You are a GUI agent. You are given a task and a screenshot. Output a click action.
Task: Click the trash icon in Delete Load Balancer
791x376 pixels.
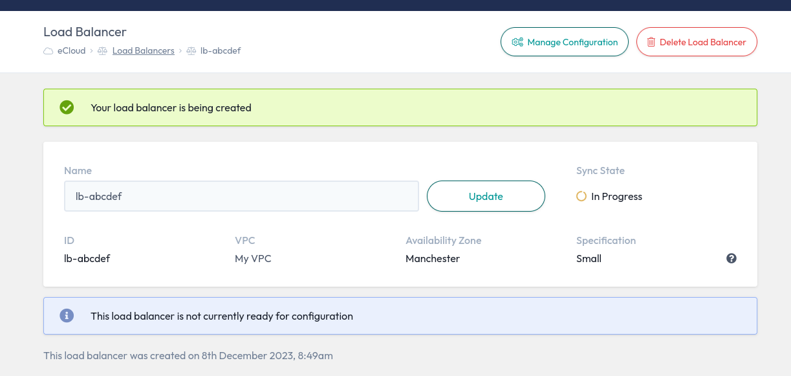[x=651, y=42]
